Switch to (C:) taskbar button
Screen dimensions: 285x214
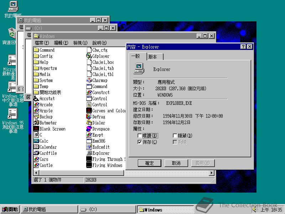tap(108, 209)
